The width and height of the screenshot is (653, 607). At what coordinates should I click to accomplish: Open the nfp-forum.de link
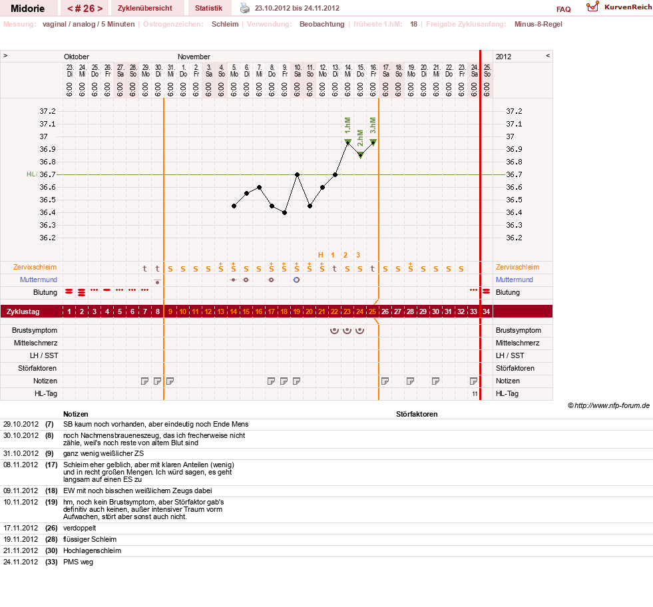pos(608,405)
